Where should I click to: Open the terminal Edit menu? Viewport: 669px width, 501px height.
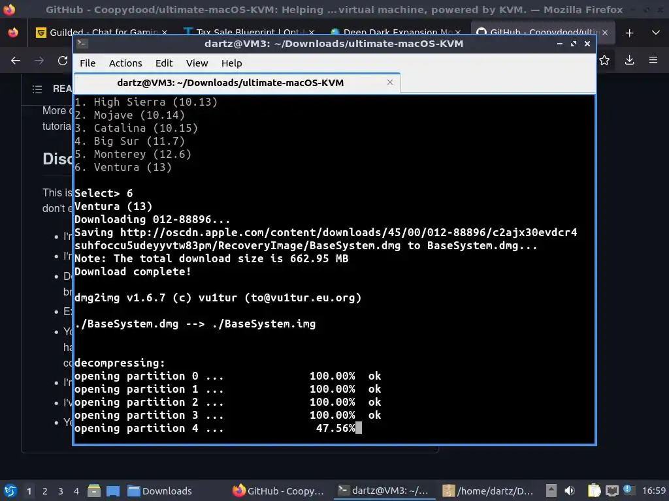(x=164, y=63)
